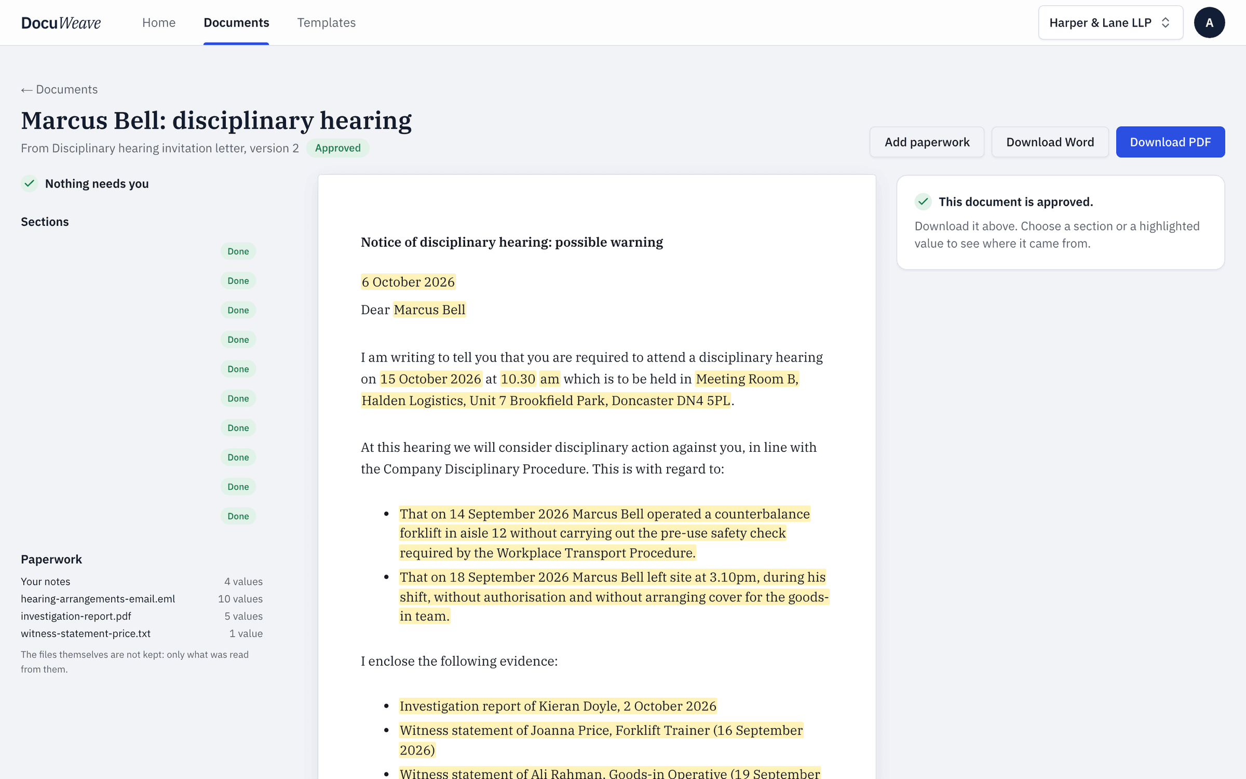Image resolution: width=1246 pixels, height=779 pixels.
Task: Open the Templates tab
Action: [326, 23]
